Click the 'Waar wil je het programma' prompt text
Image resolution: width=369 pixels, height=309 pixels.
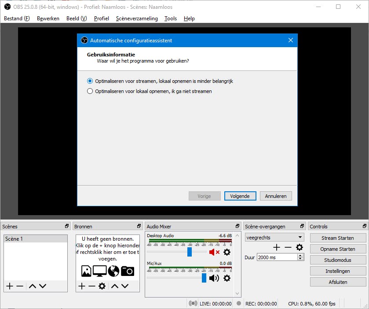(x=143, y=61)
